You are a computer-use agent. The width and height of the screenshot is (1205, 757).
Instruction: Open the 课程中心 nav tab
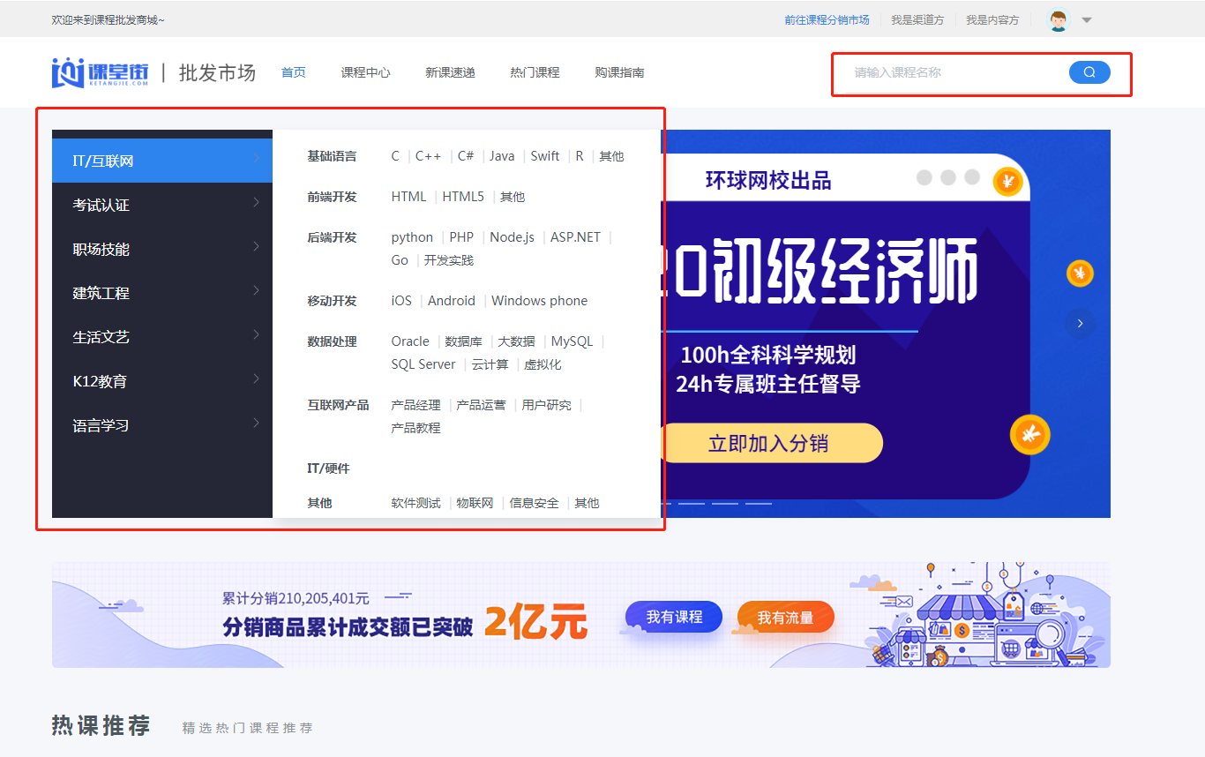click(x=365, y=72)
